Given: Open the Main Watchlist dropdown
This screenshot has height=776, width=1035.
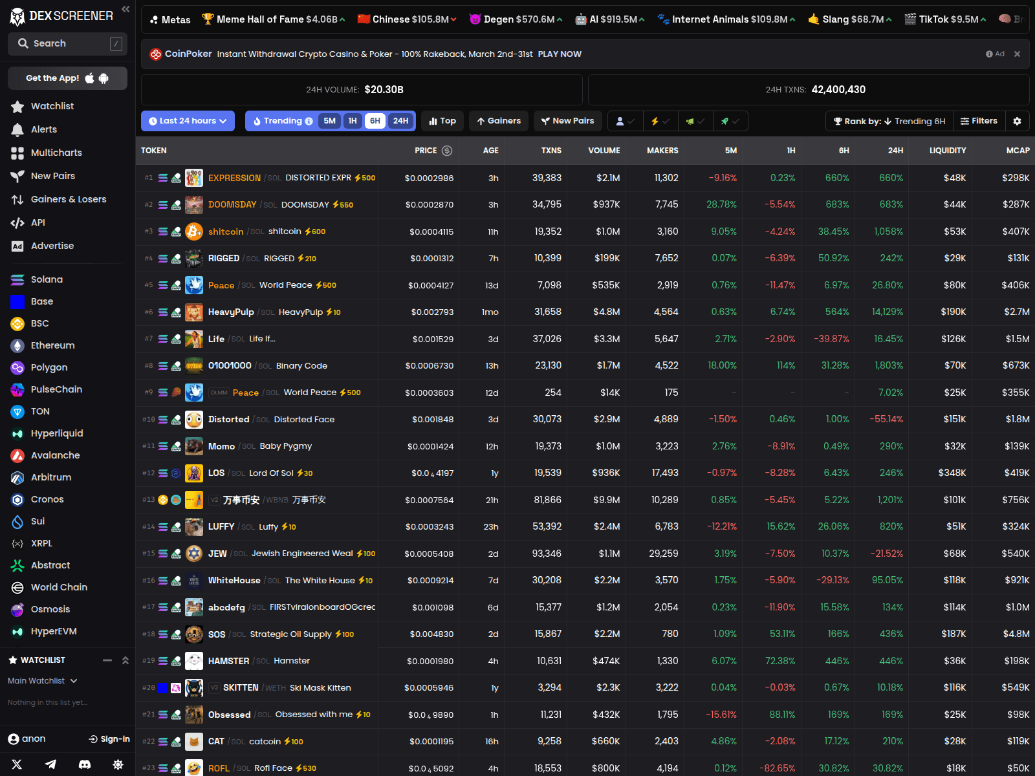Looking at the screenshot, I should [x=42, y=681].
